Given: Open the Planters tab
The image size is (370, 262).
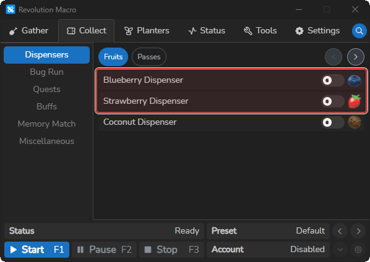Looking at the screenshot, I should pyautogui.click(x=147, y=31).
